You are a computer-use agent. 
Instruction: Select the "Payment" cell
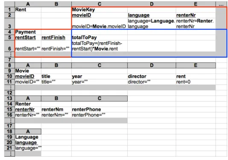(28, 32)
